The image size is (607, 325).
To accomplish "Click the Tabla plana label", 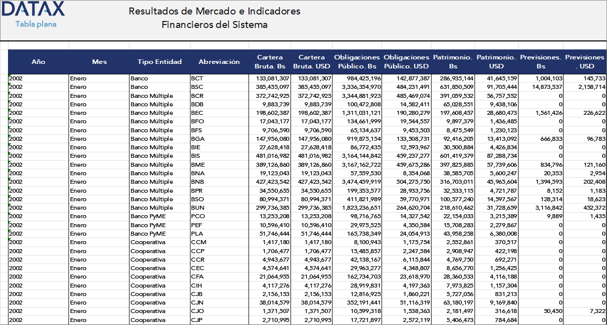I will coord(35,23).
